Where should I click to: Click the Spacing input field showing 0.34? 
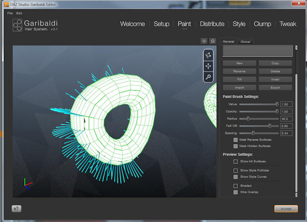[x=286, y=133]
